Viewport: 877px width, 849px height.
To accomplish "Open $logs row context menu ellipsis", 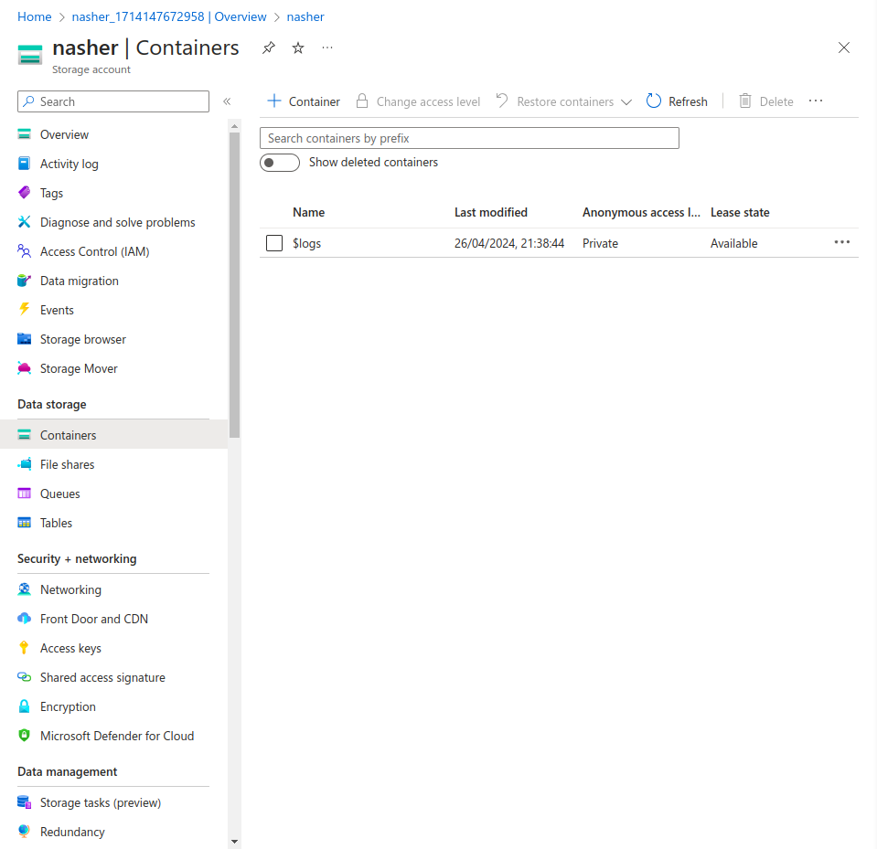I will click(841, 242).
